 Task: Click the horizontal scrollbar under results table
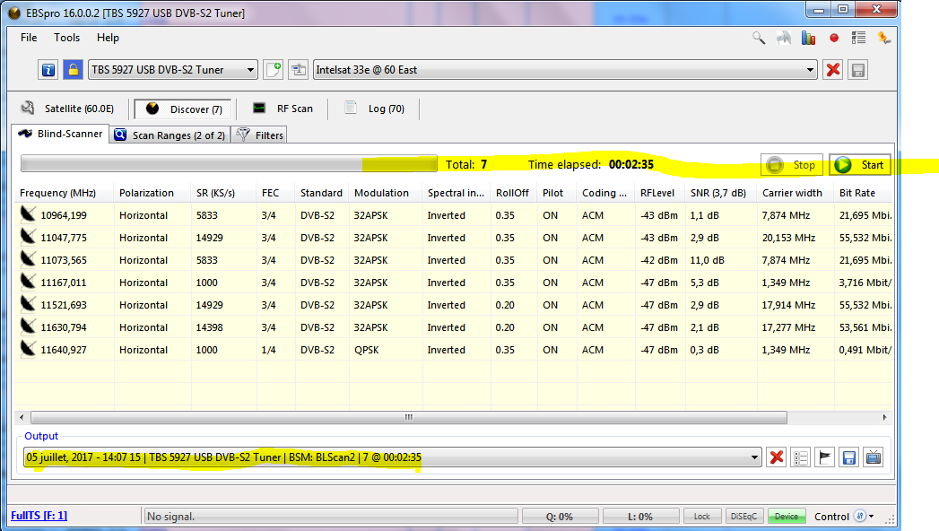[408, 417]
